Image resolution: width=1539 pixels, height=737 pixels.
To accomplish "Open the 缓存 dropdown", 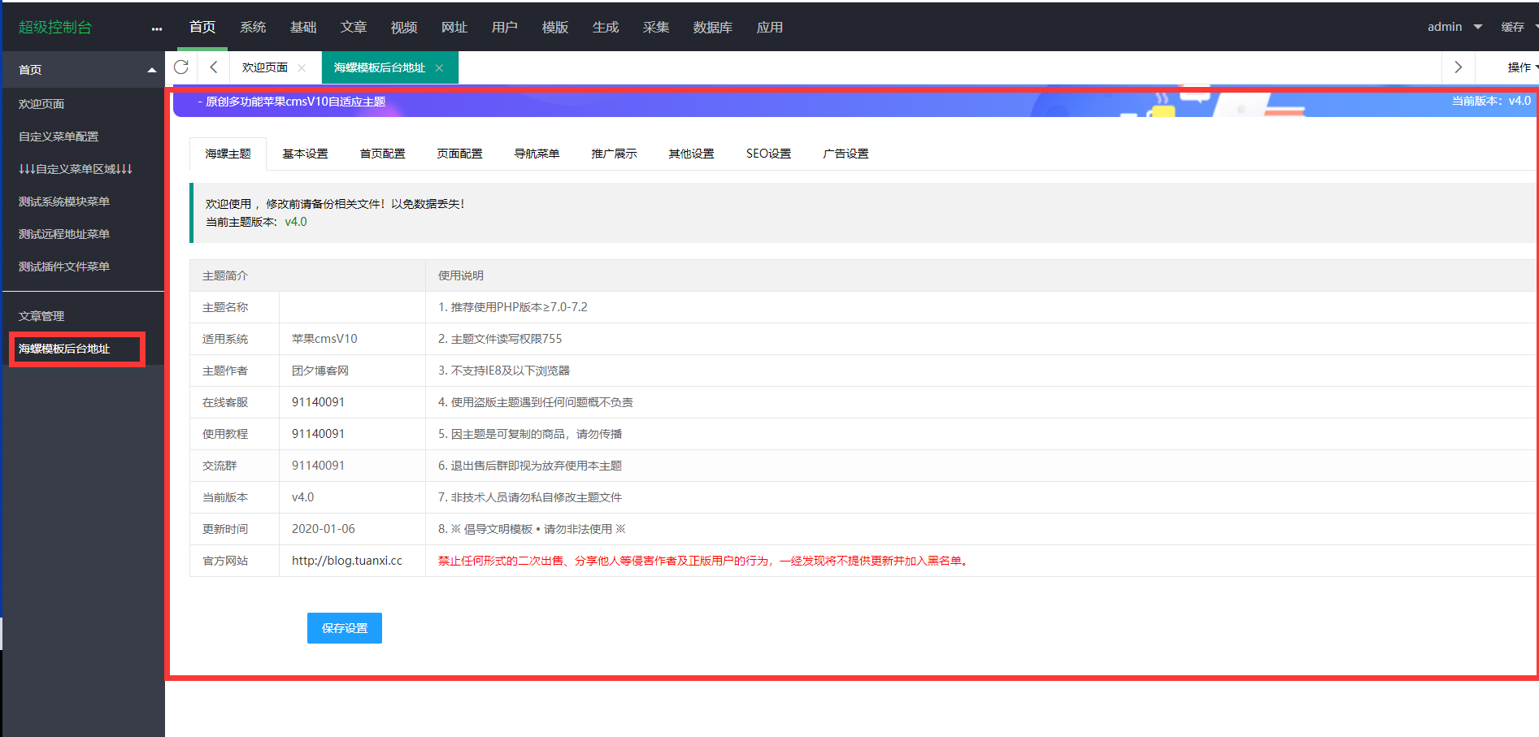I will point(1518,27).
